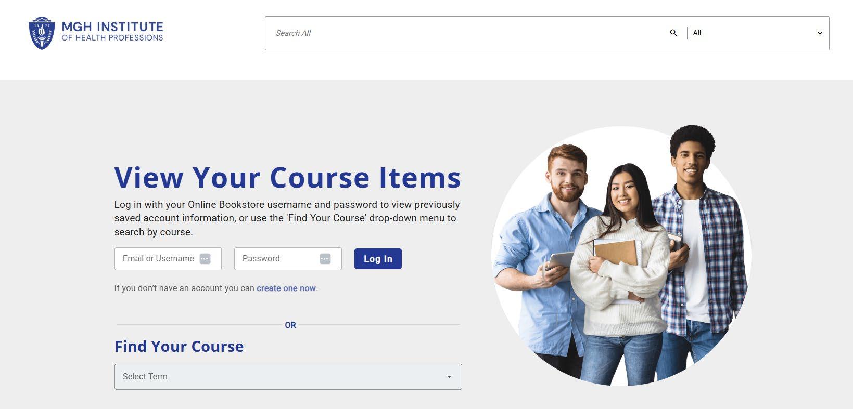The image size is (853, 409).
Task: Click the Find Your Course heading
Action: pyautogui.click(x=179, y=346)
